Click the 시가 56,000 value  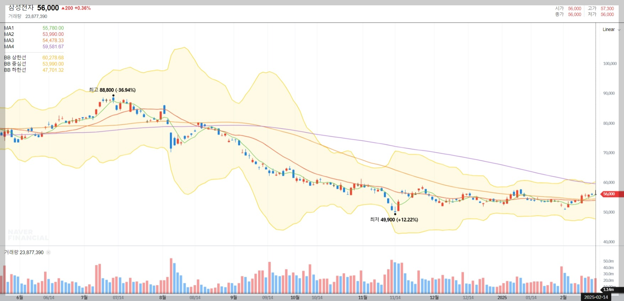575,9
